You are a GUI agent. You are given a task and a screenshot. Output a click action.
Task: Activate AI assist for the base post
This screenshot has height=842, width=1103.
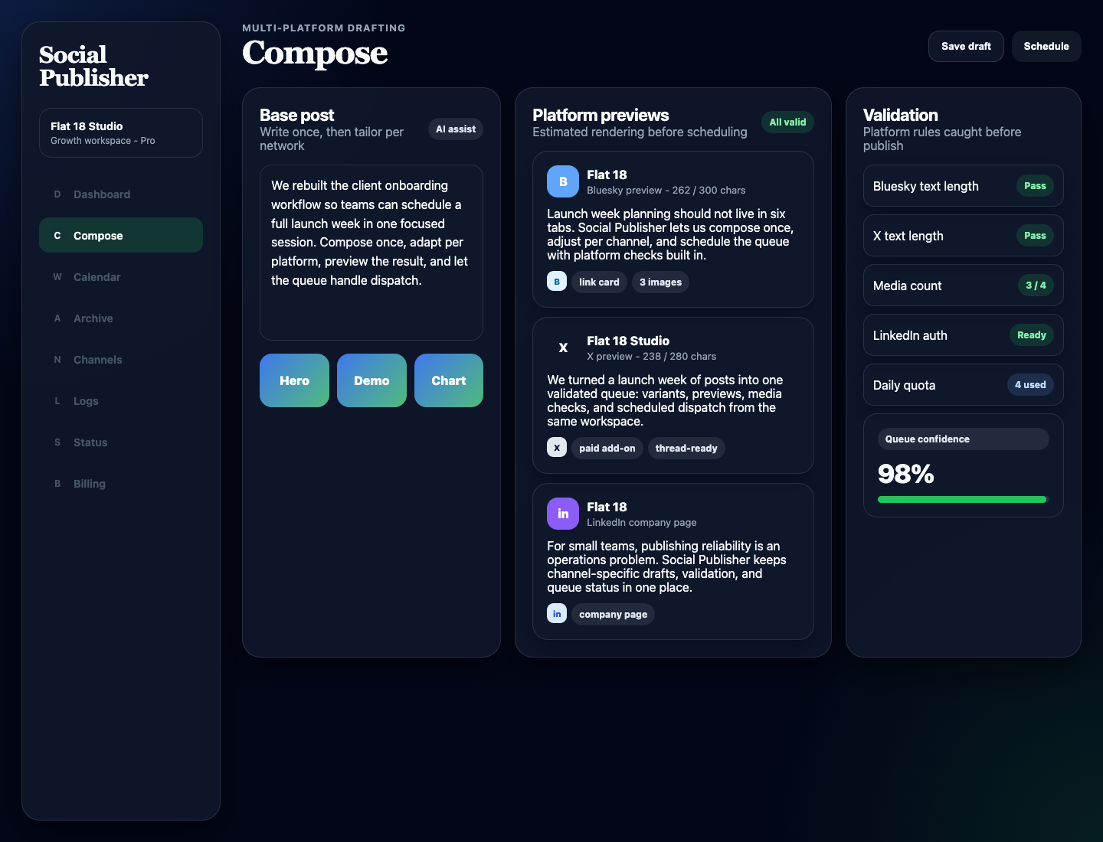(x=456, y=129)
